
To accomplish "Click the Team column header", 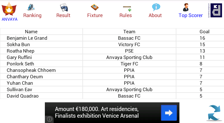I will click(129, 32).
